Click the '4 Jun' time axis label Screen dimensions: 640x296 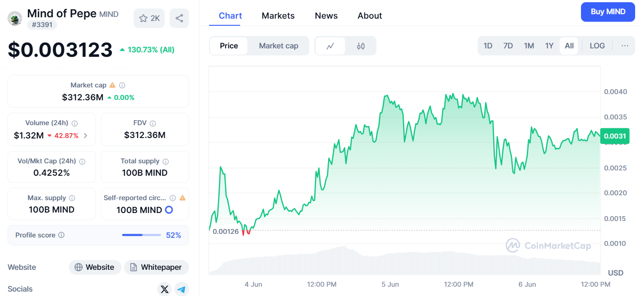253,284
